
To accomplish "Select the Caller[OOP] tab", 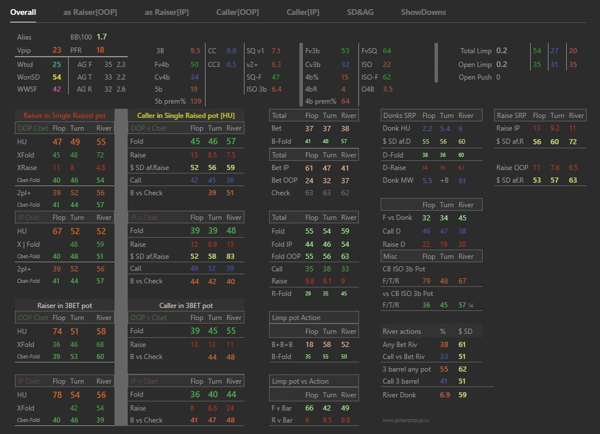I will point(237,12).
